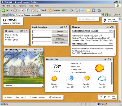Open the Edit menu
122x106 pixels.
coord(9,6)
